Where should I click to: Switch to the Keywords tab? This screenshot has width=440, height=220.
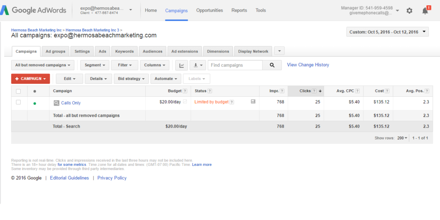(x=125, y=52)
